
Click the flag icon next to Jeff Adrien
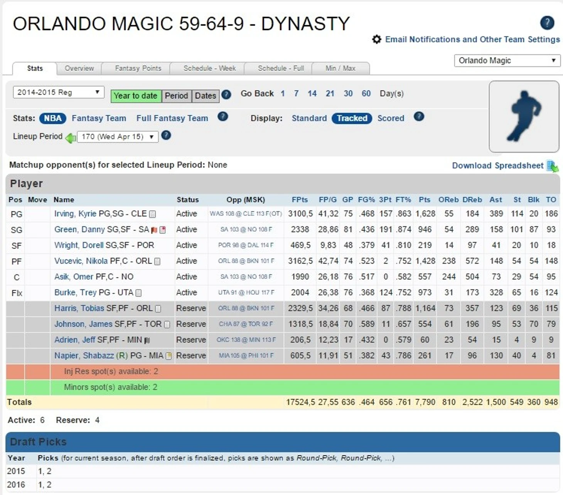[147, 341]
